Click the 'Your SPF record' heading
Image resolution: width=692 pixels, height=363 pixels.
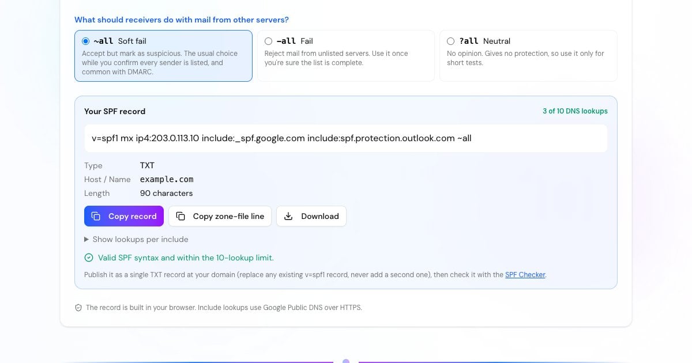115,111
